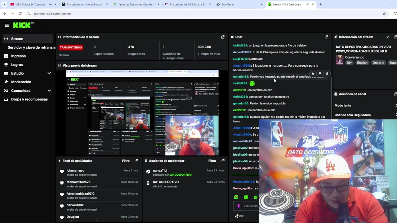Screen dimensions: 397x223
Task: Click the 18+ stream tag
Action: tap(349, 63)
